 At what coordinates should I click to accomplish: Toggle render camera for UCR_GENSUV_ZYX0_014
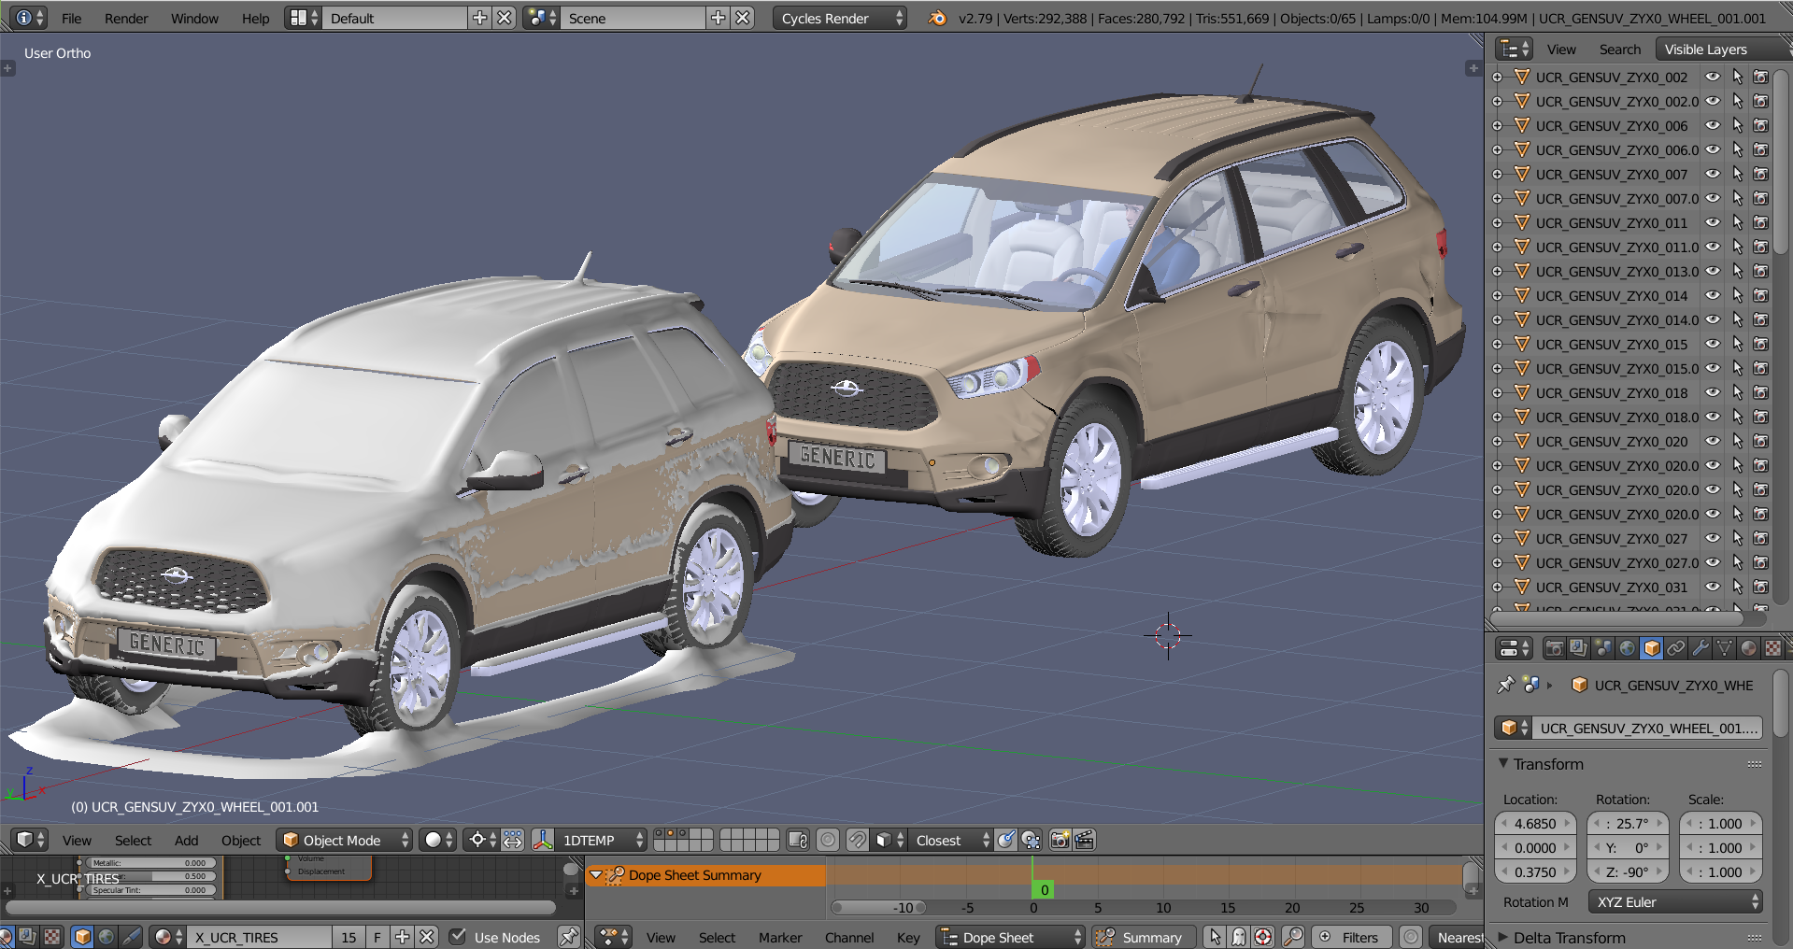(1760, 295)
